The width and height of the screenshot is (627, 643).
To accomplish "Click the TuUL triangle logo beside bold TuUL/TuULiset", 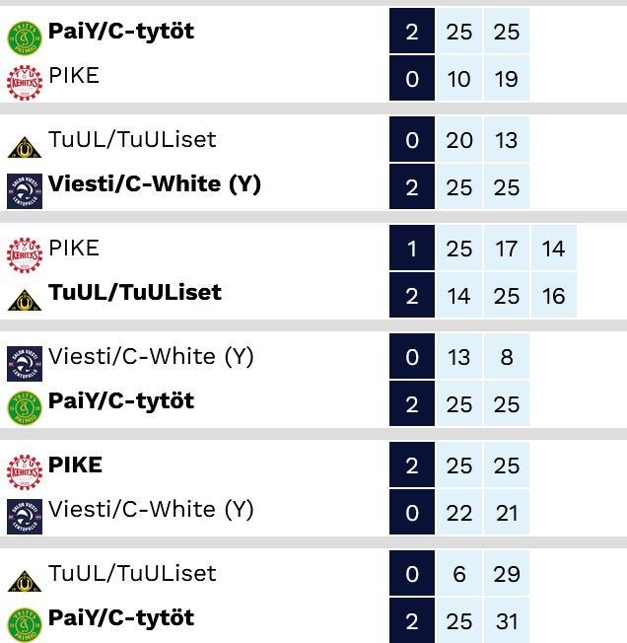I will click(x=25, y=300).
